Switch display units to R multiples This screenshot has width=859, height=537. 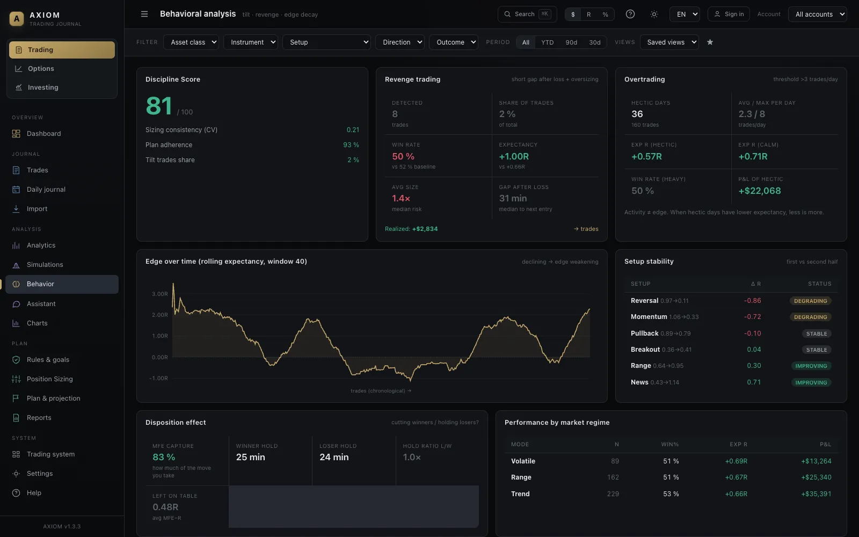click(589, 14)
